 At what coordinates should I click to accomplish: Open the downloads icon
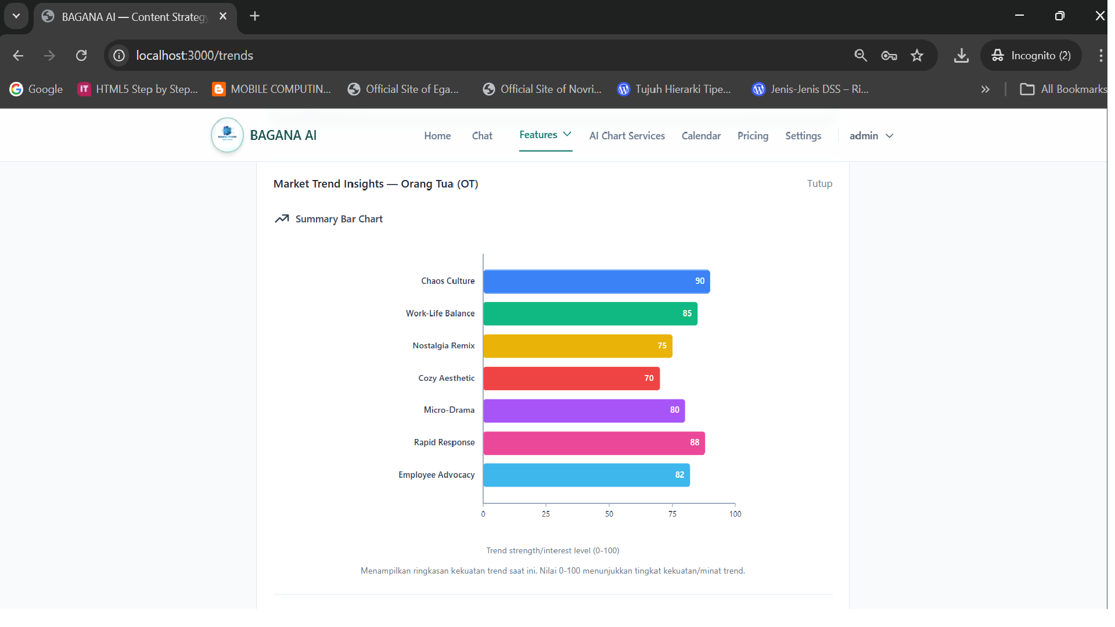tap(961, 55)
